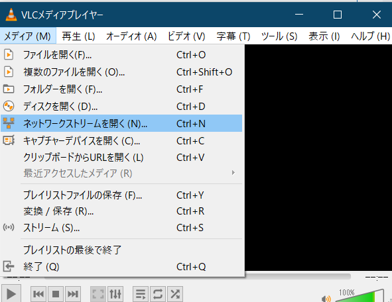Choose クリップボードからURLを開く (L)
The image size is (392, 302).
click(x=121, y=158)
